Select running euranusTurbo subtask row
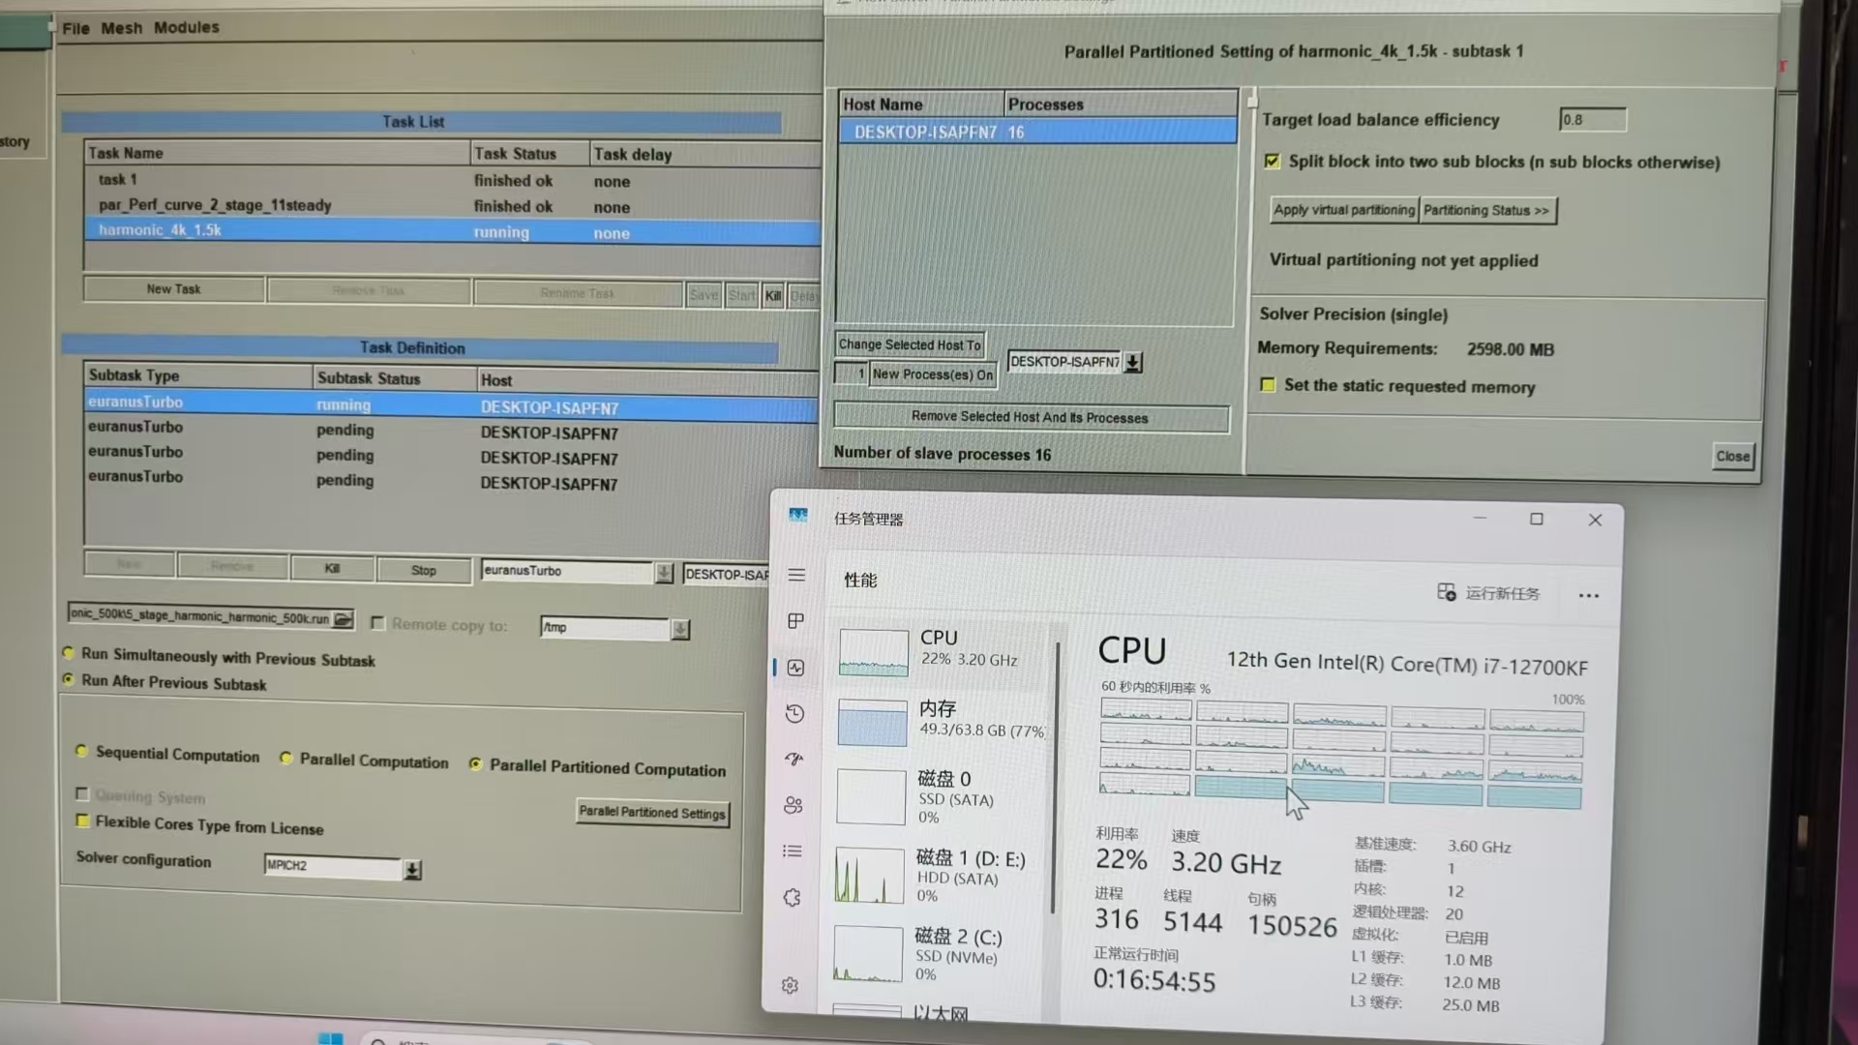Image resolution: width=1858 pixels, height=1045 pixels. coord(451,404)
